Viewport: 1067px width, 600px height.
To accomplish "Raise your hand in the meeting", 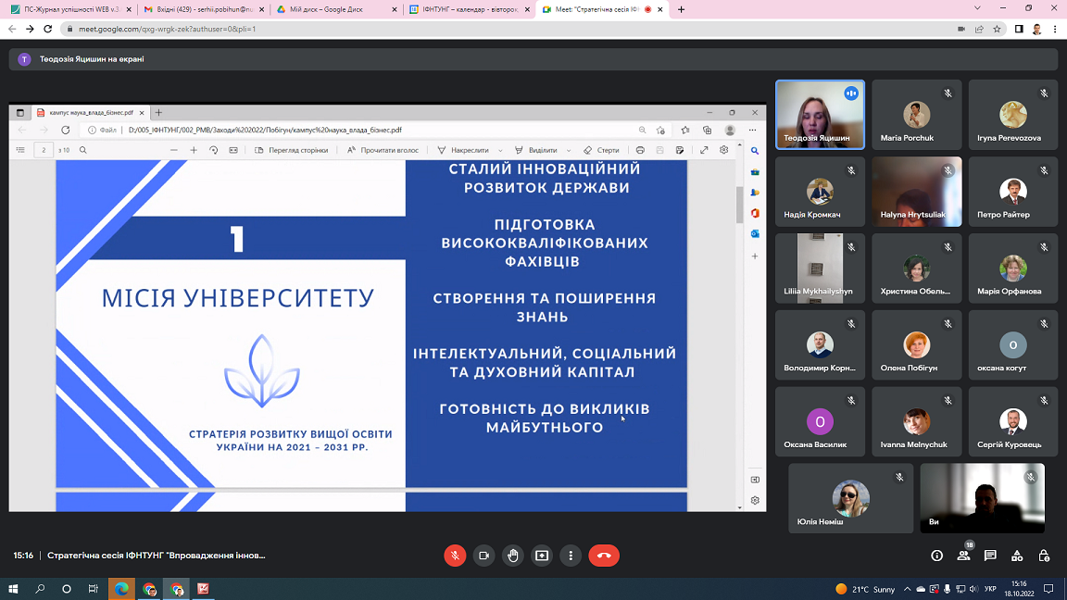I will (513, 556).
